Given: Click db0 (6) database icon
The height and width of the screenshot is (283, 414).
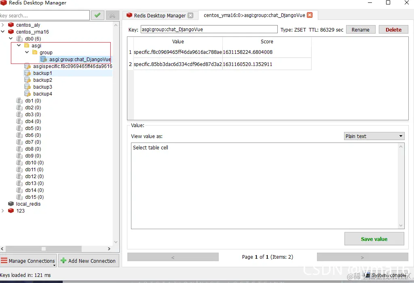Looking at the screenshot, I should [19, 38].
